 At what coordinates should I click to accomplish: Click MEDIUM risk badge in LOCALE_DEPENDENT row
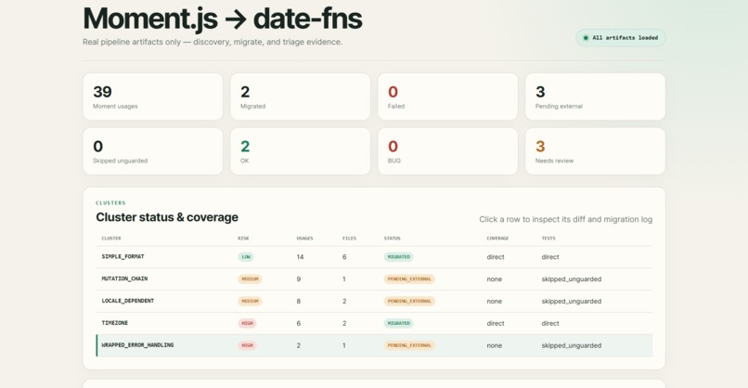point(250,301)
